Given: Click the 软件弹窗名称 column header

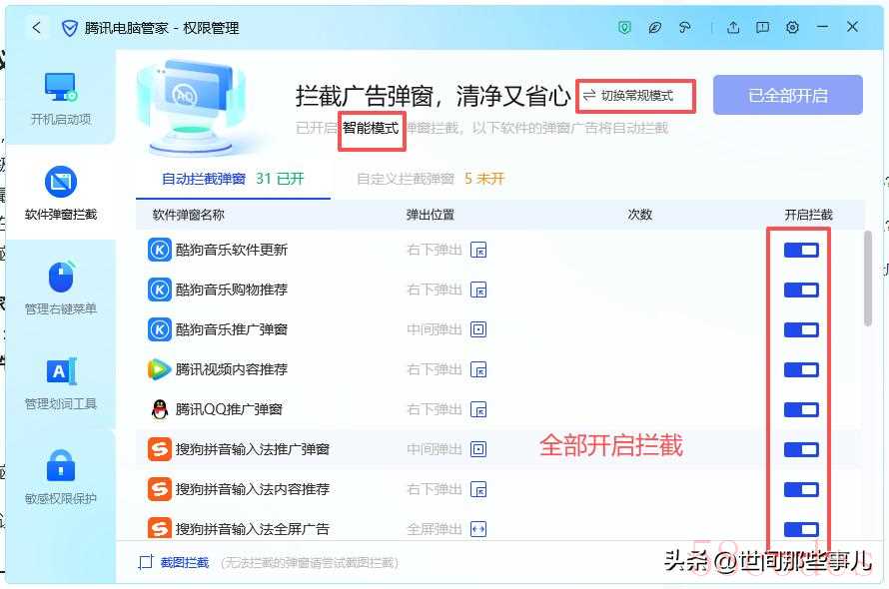Looking at the screenshot, I should tap(188, 215).
